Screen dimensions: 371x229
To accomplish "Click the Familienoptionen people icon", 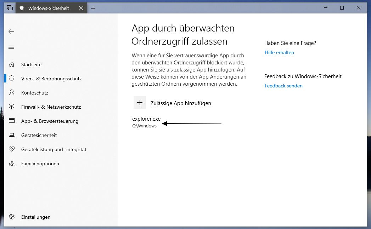I will 12,164.
